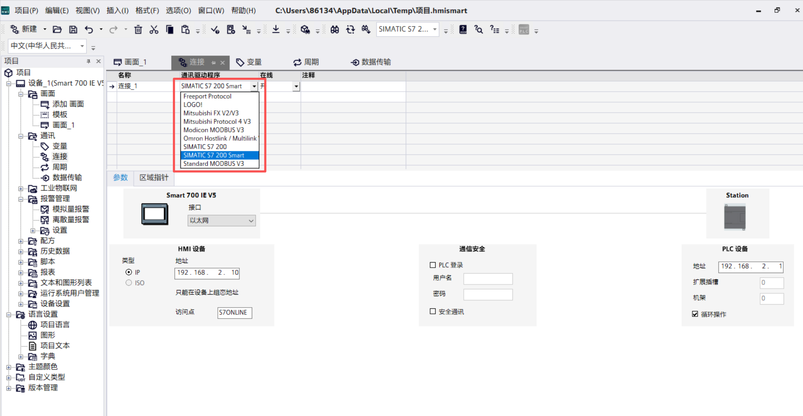Paste from clipboard icon
Image resolution: width=803 pixels, height=416 pixels.
pos(185,29)
